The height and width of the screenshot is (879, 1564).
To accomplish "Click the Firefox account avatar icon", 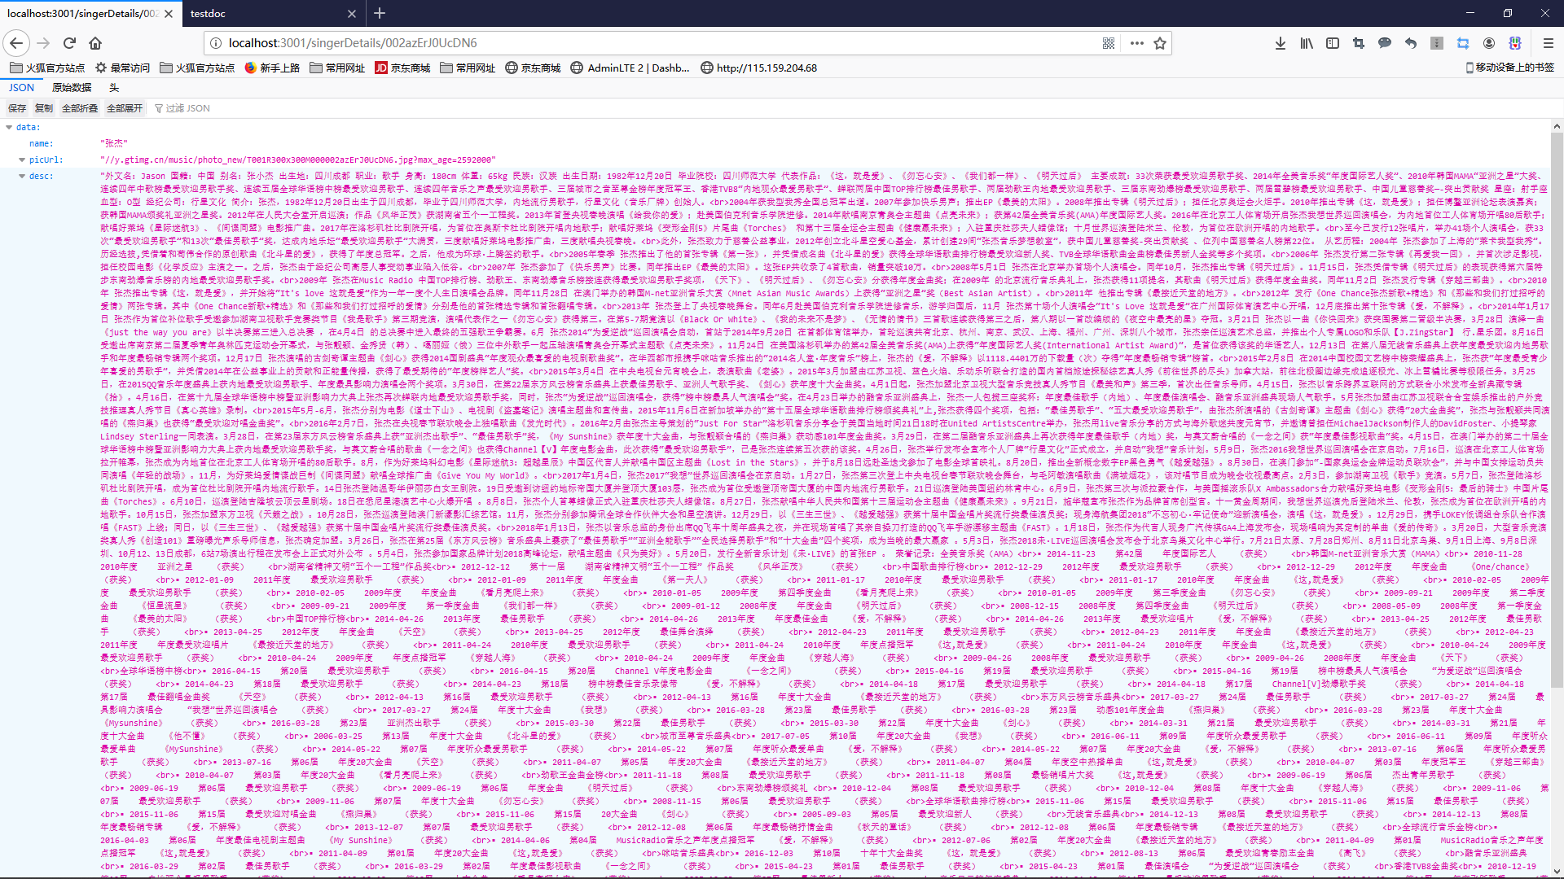I will click(1489, 43).
